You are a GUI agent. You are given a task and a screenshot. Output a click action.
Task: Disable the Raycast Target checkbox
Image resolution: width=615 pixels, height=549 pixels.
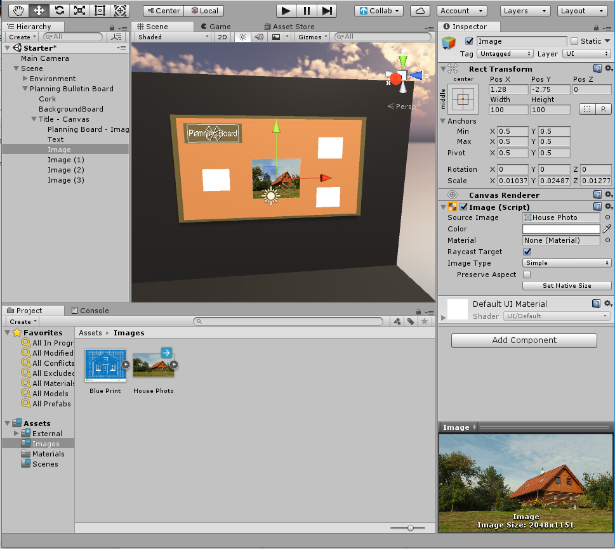click(x=527, y=252)
